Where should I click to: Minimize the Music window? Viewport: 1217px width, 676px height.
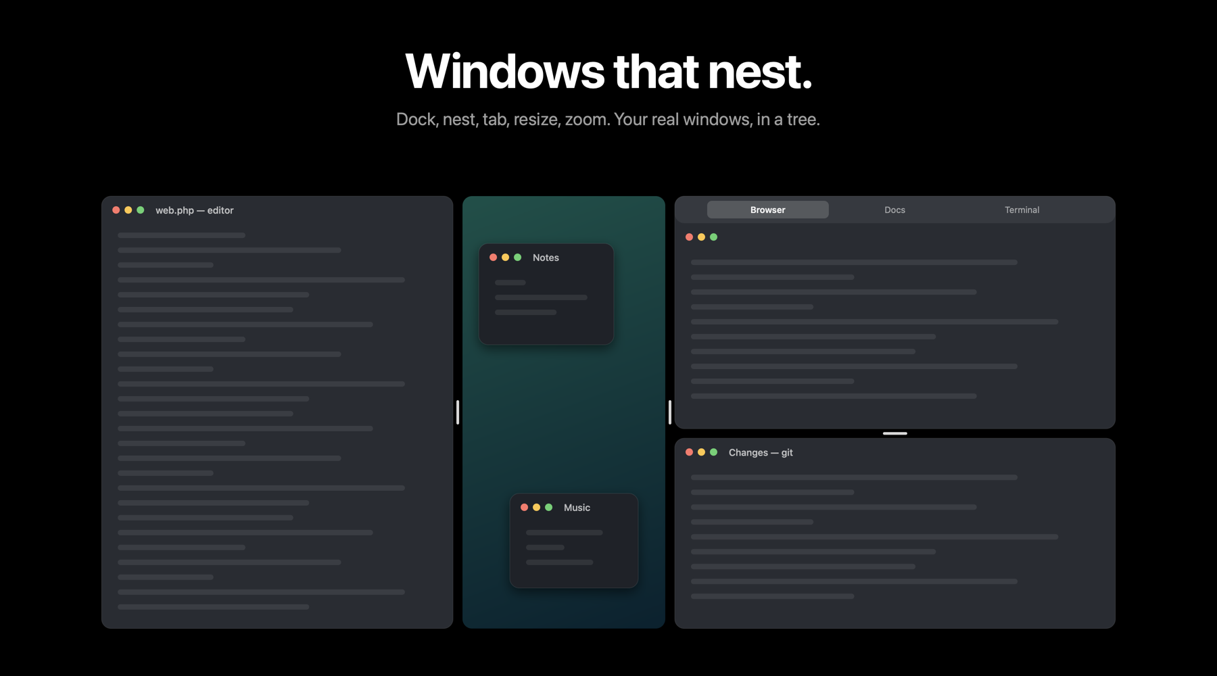tap(537, 508)
